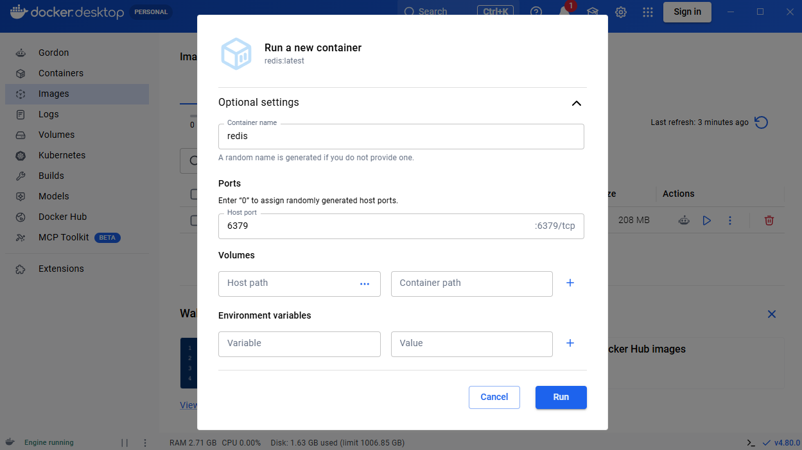The height and width of the screenshot is (450, 802).
Task: Click the Actions column header
Action: tap(679, 194)
